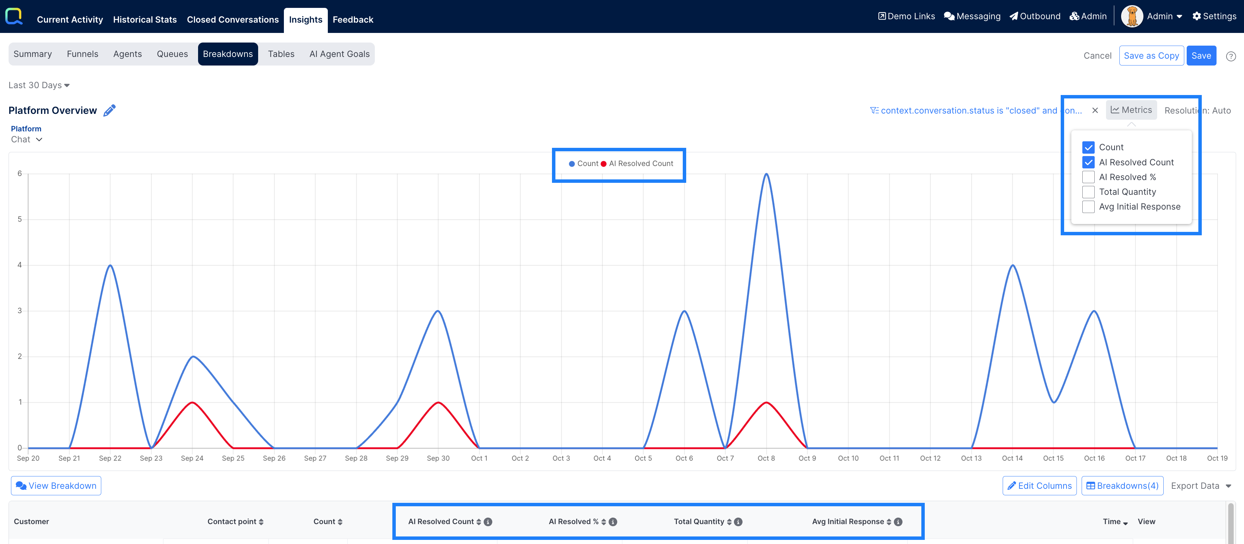Open the Closed Conversations tab
The height and width of the screenshot is (544, 1244).
pos(233,20)
